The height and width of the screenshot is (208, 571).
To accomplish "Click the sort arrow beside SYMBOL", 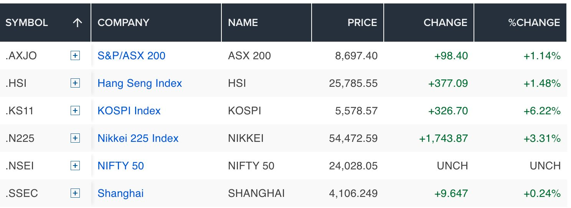I will 78,23.
